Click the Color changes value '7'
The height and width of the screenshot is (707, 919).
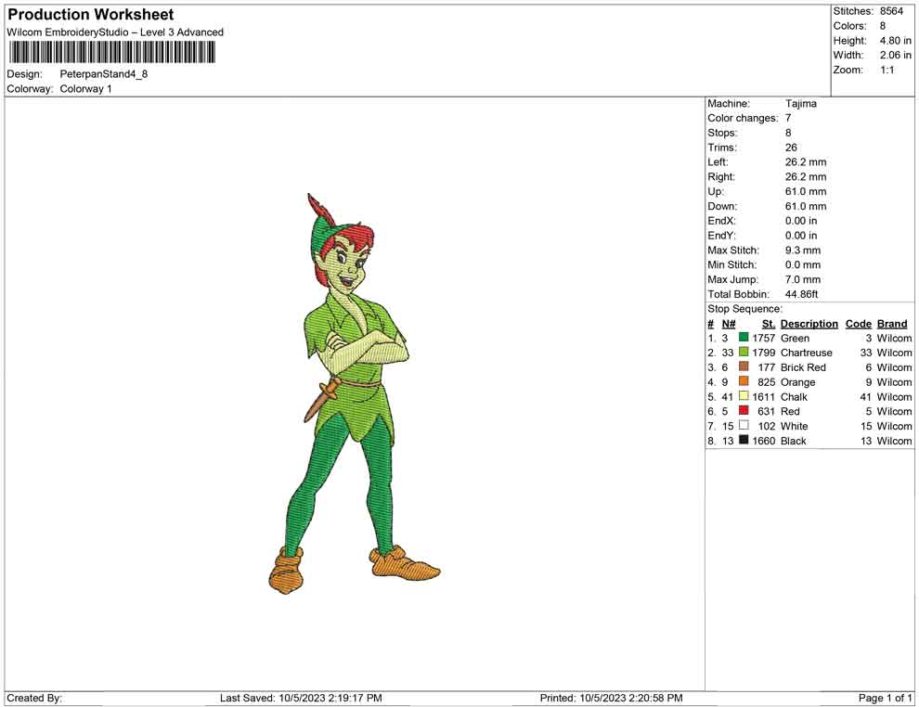[x=788, y=118]
